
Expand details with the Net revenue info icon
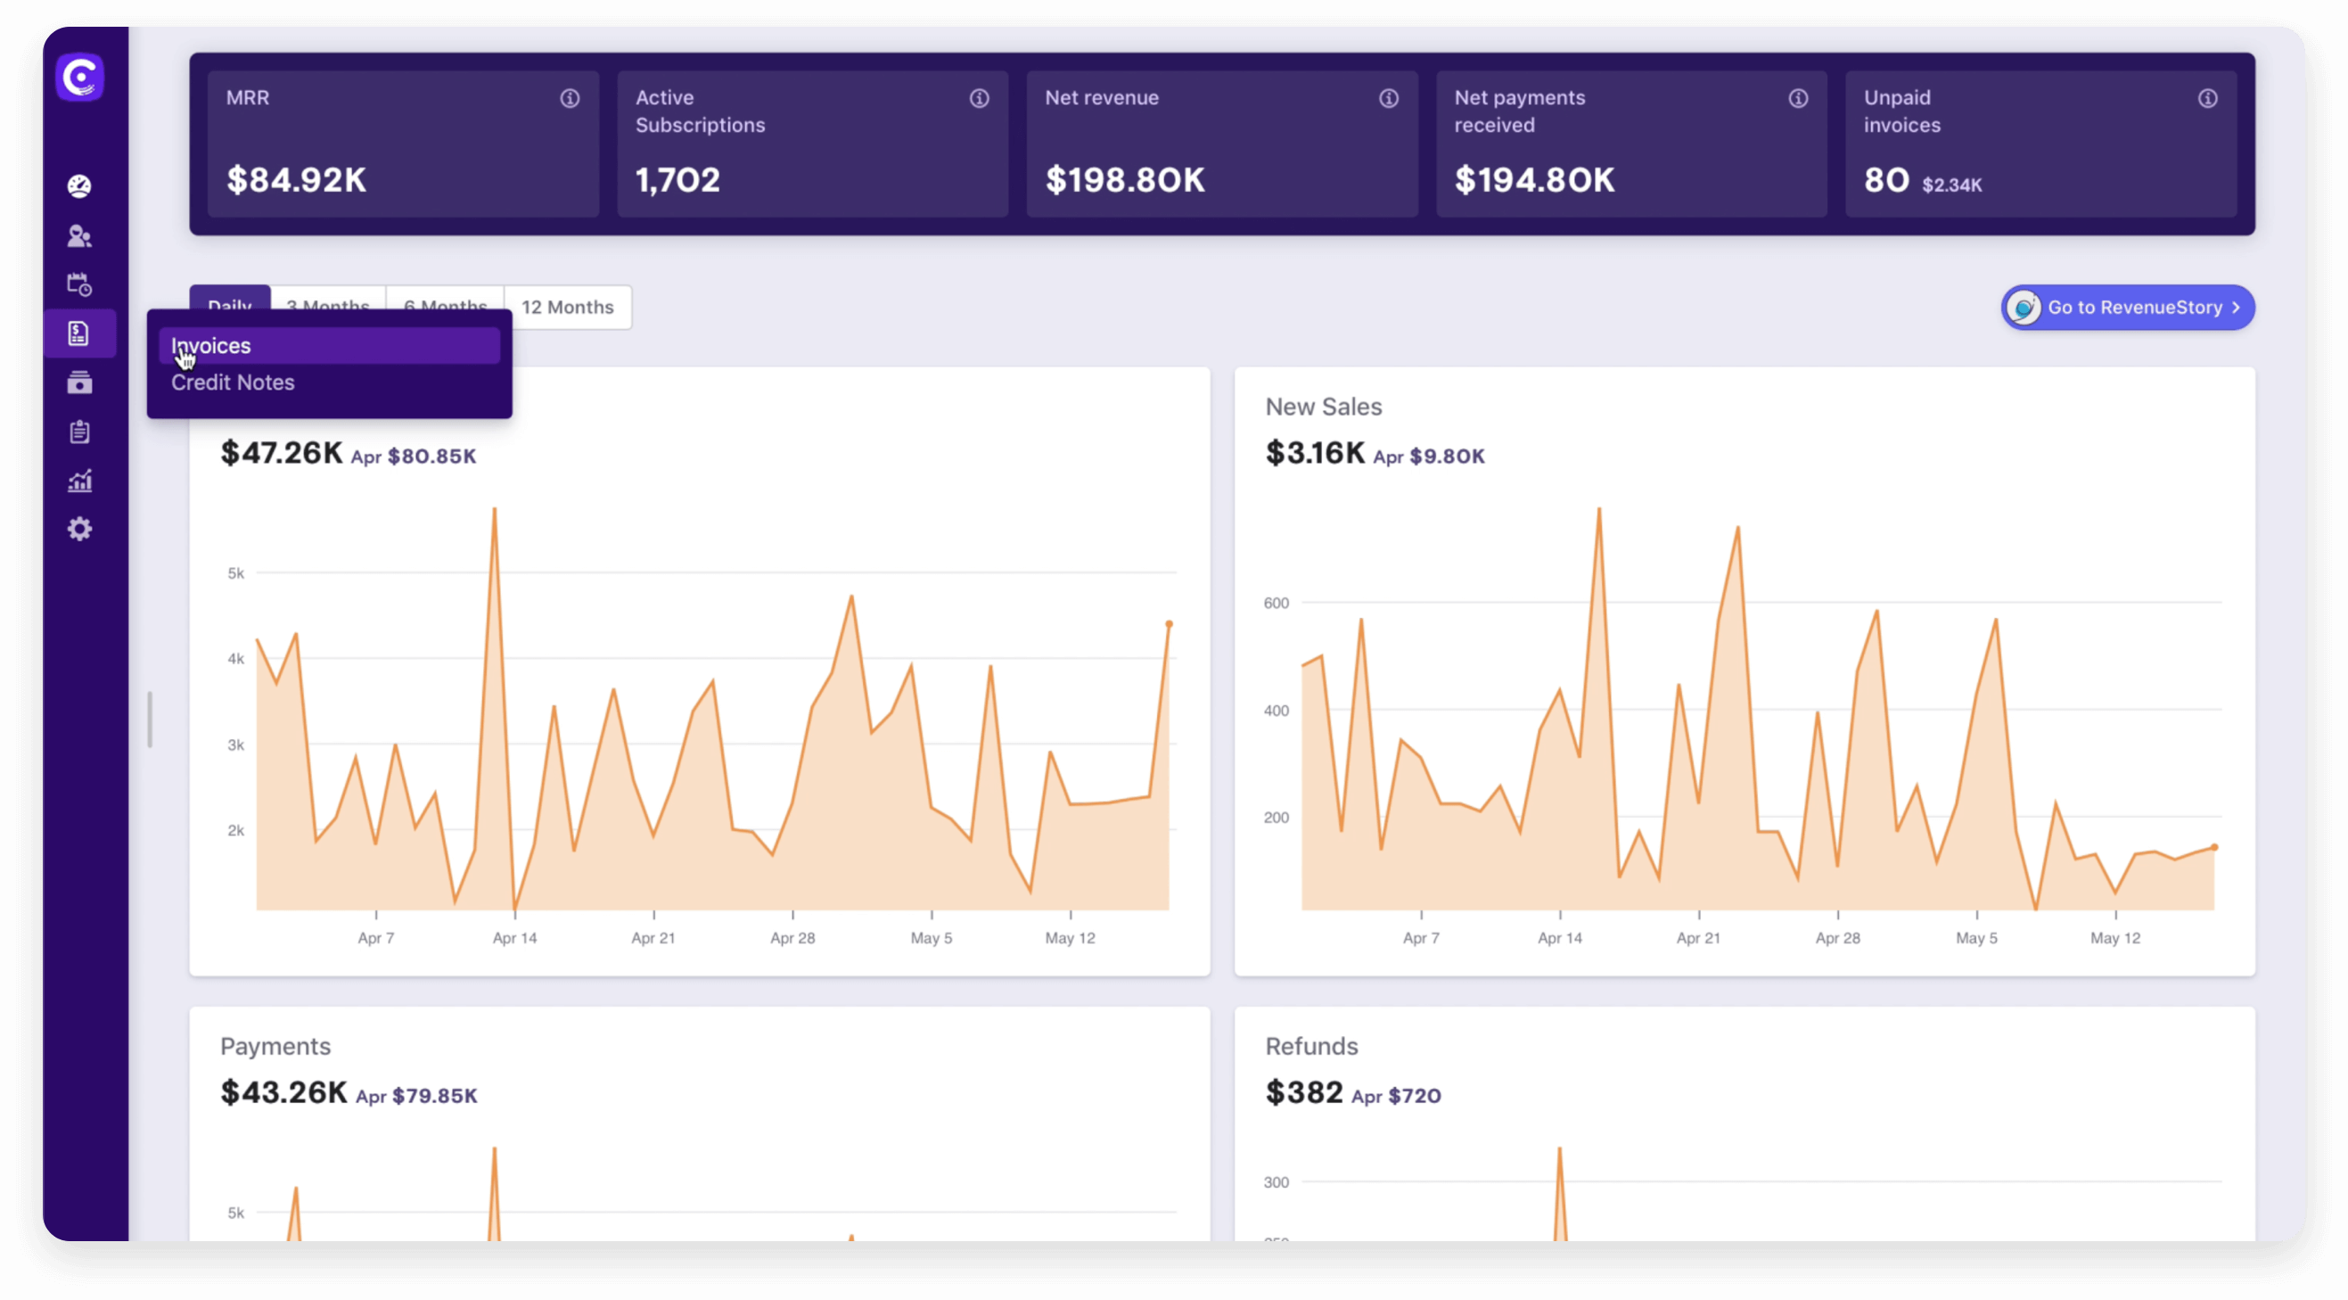pyautogui.click(x=1388, y=98)
